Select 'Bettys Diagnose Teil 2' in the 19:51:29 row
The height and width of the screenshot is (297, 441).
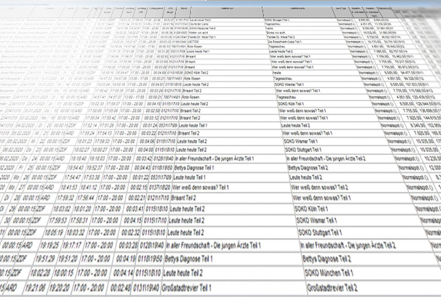326,259
